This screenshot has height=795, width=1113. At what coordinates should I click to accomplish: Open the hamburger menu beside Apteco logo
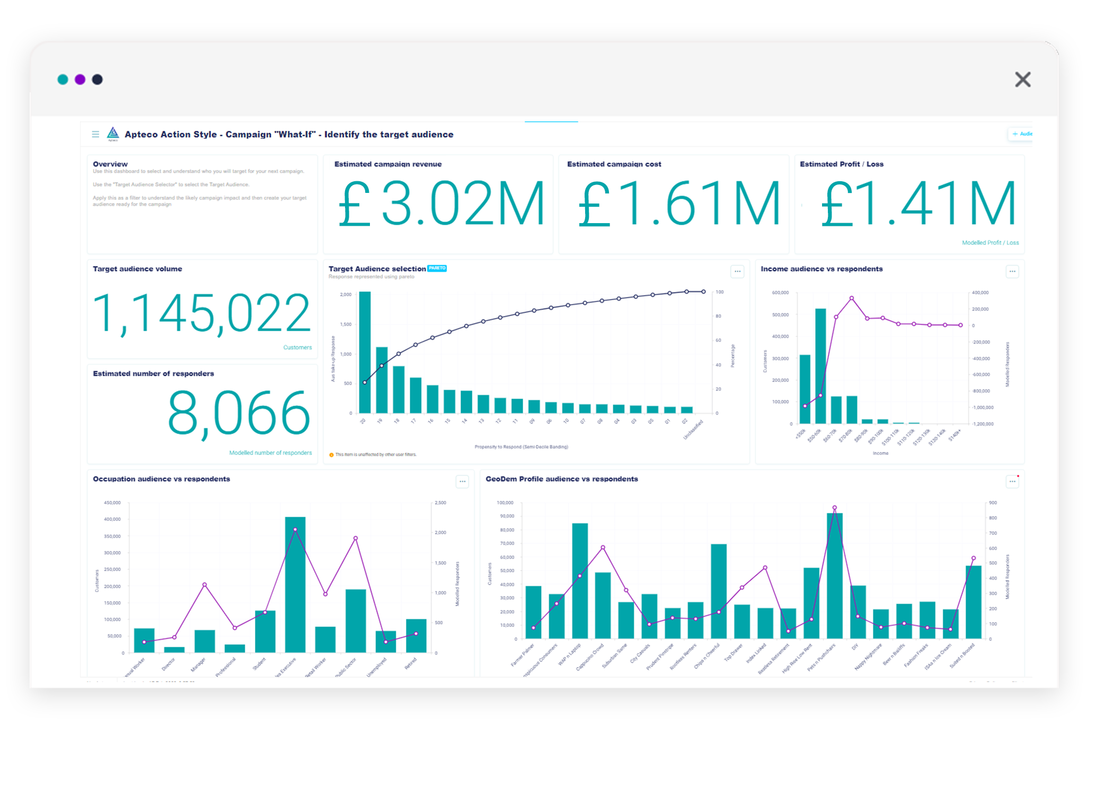tap(95, 134)
